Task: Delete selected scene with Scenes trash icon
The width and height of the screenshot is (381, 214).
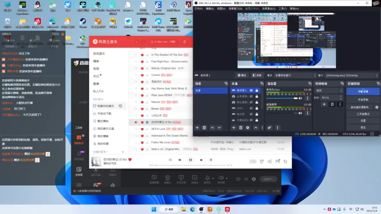Action: pyautogui.click(x=204, y=127)
